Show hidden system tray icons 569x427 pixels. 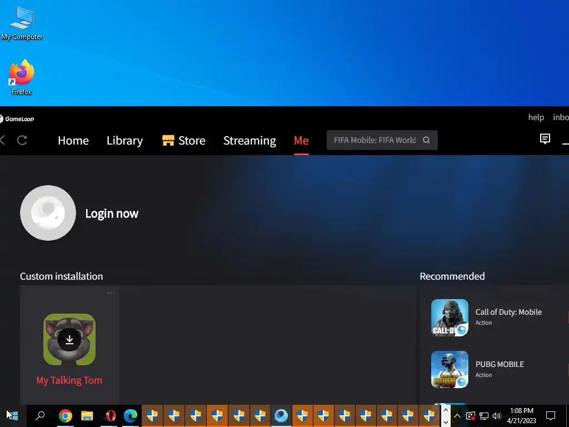tap(457, 416)
